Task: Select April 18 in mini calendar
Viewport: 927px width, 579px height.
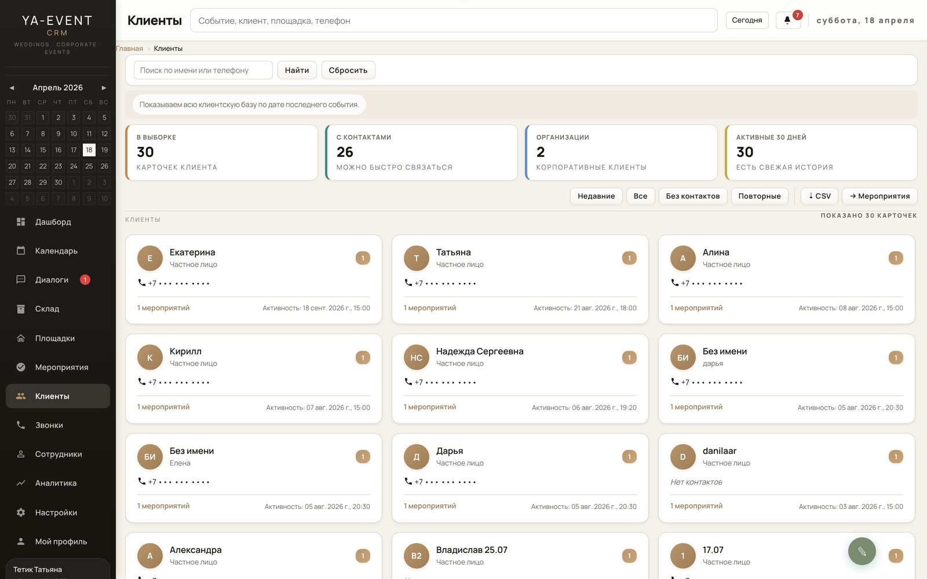Action: pos(89,150)
